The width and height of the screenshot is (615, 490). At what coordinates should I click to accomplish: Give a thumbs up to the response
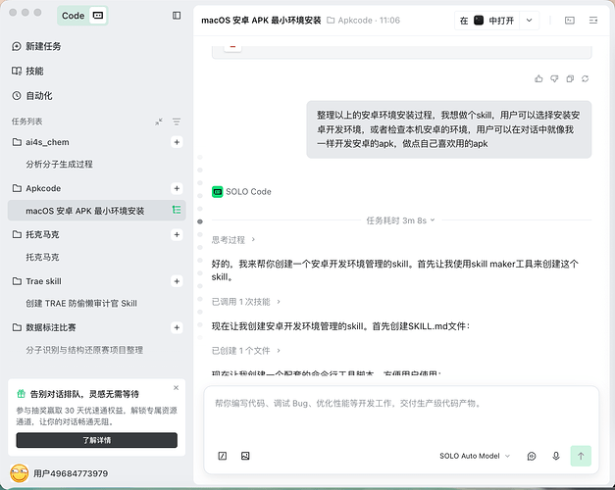click(x=538, y=78)
